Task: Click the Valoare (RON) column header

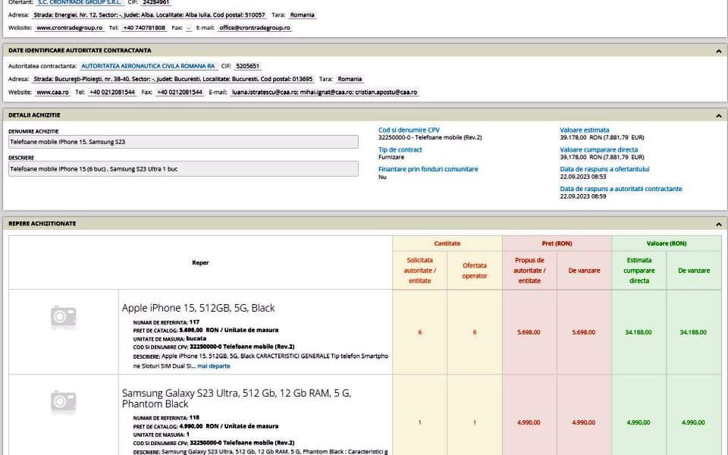Action: coord(667,243)
